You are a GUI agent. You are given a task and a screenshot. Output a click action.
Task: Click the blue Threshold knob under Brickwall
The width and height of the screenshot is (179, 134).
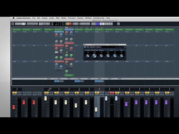(x=57, y=64)
